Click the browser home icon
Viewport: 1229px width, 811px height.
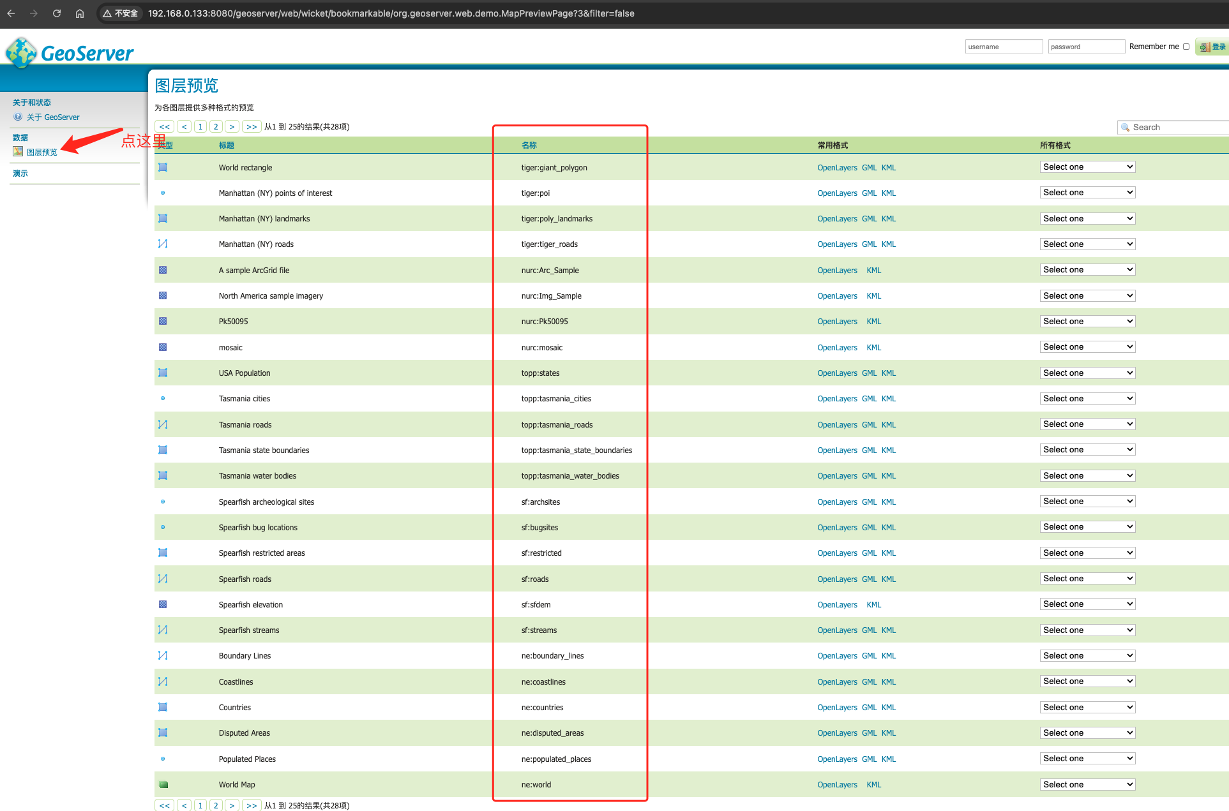(x=80, y=13)
